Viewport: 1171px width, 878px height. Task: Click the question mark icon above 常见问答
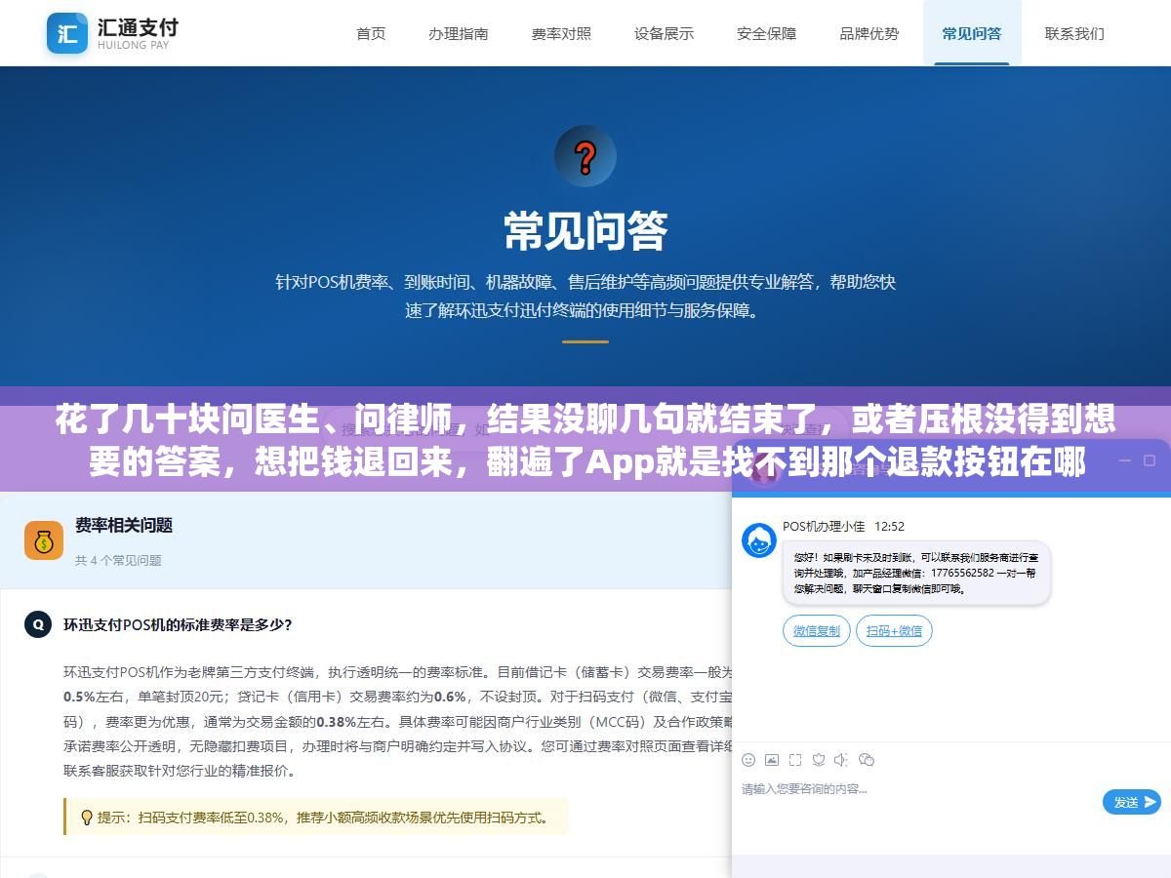coord(585,156)
